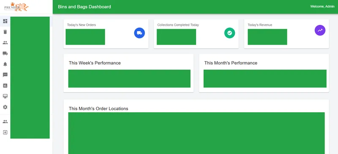The image size is (338, 154).
Task: Click the This Month's Order Locations heading
Action: [98, 108]
